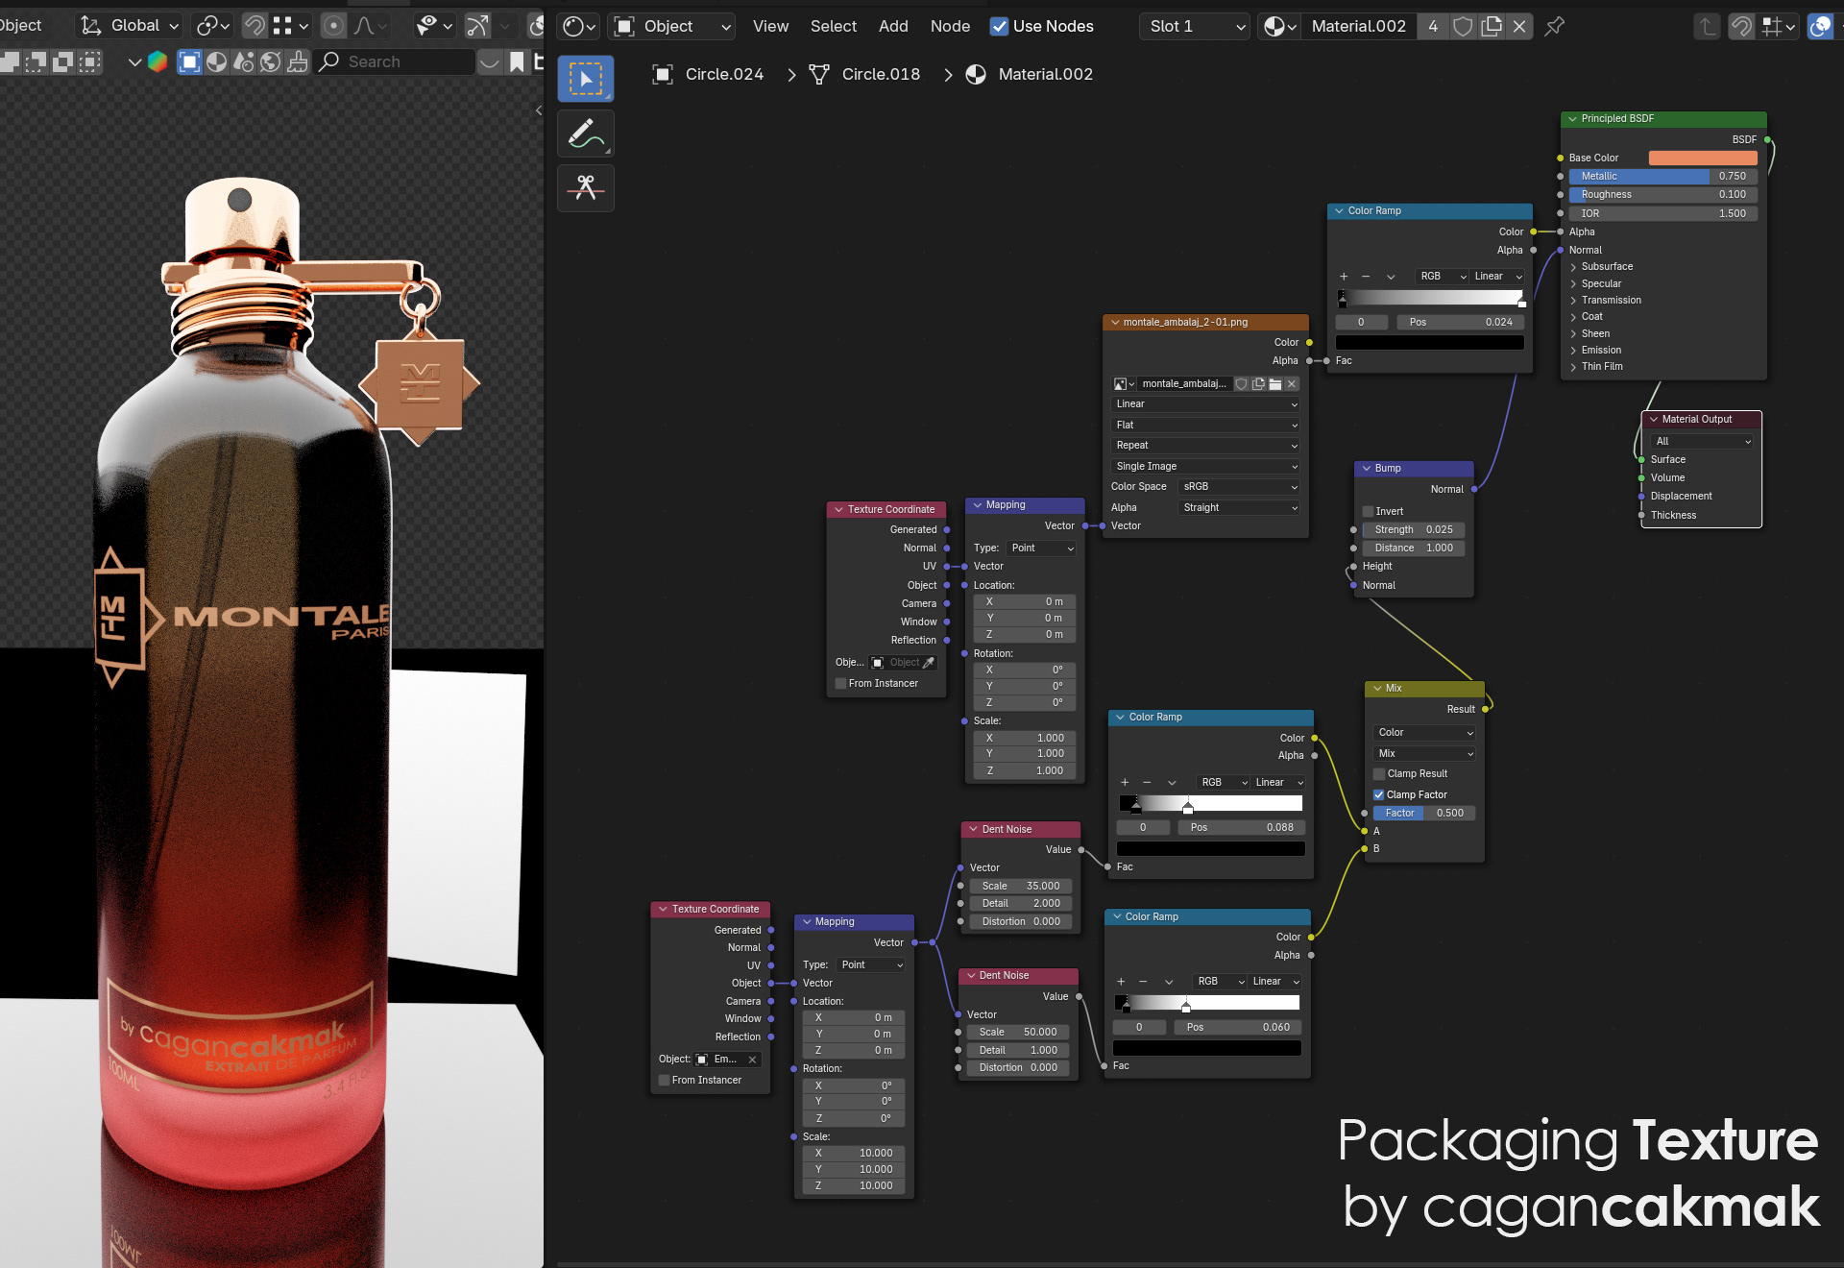Image resolution: width=1844 pixels, height=1268 pixels.
Task: Select the Links Cut scissors tool
Action: (585, 187)
